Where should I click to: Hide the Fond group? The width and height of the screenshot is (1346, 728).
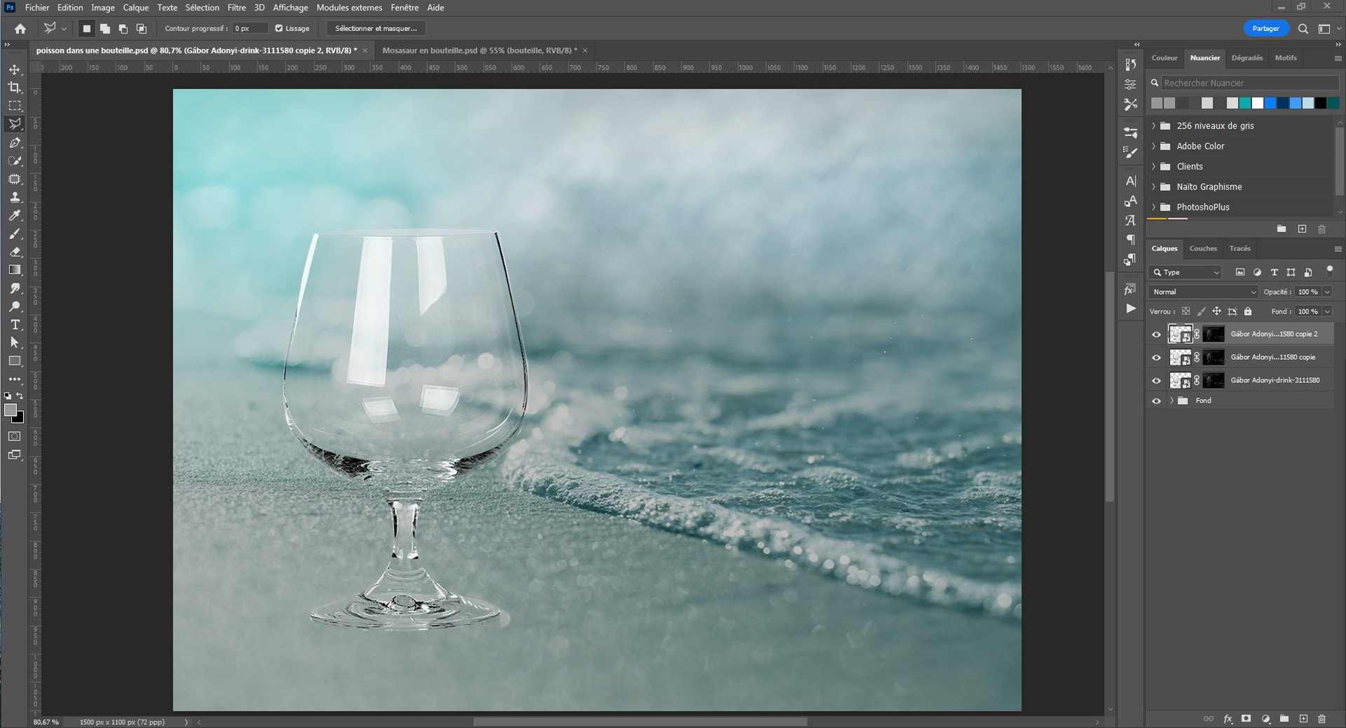click(x=1156, y=401)
